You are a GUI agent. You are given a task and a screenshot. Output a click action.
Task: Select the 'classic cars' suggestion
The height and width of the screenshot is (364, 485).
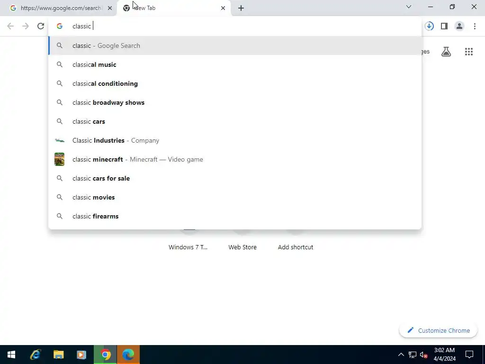235,121
